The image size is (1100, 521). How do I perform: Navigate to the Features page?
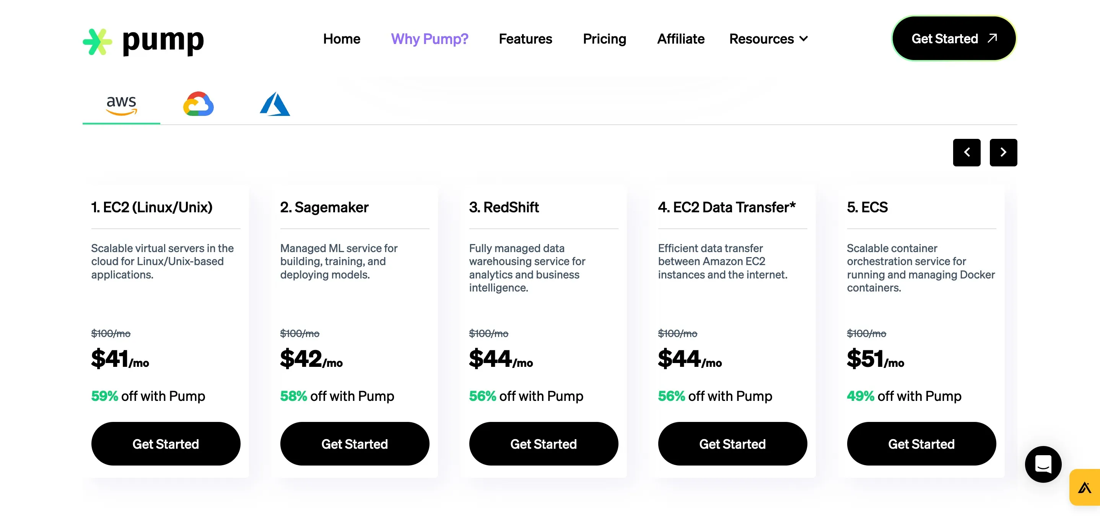click(525, 39)
